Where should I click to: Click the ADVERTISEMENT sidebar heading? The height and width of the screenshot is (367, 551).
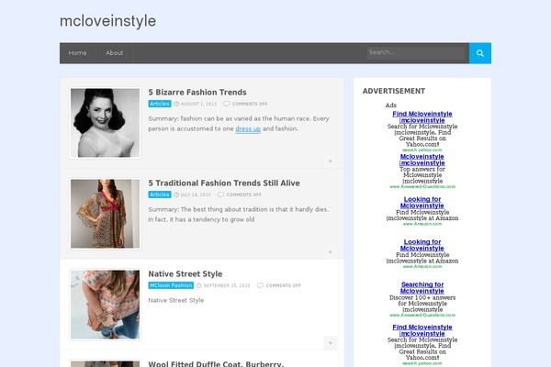pyautogui.click(x=394, y=91)
